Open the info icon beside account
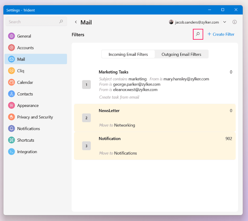248x221 pixels. [235, 22]
